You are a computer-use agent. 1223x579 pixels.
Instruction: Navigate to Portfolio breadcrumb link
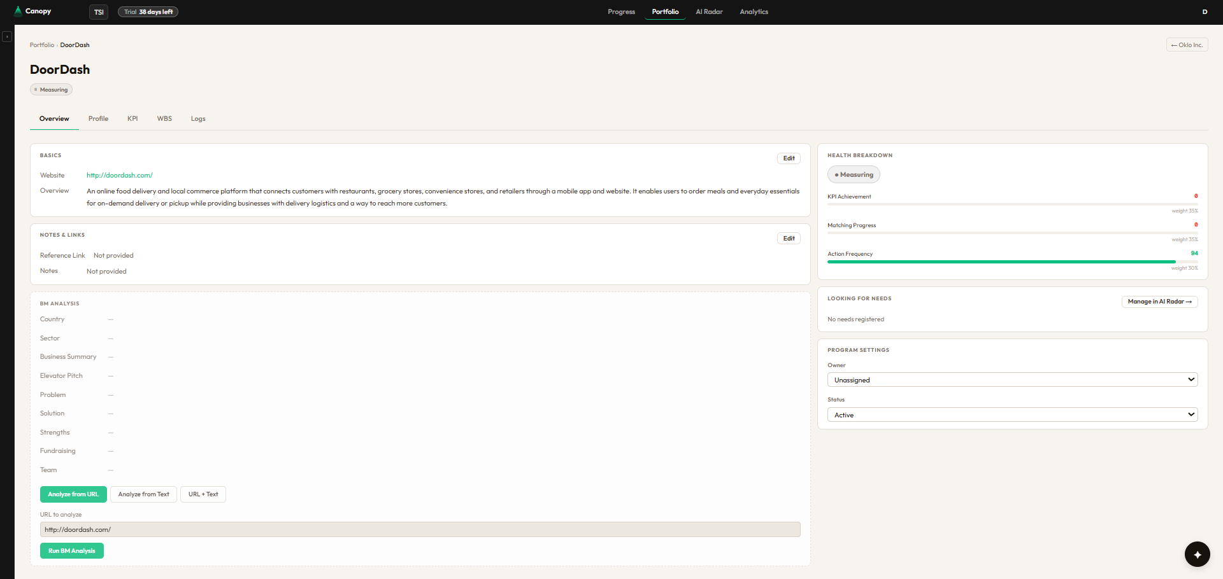[x=42, y=45]
